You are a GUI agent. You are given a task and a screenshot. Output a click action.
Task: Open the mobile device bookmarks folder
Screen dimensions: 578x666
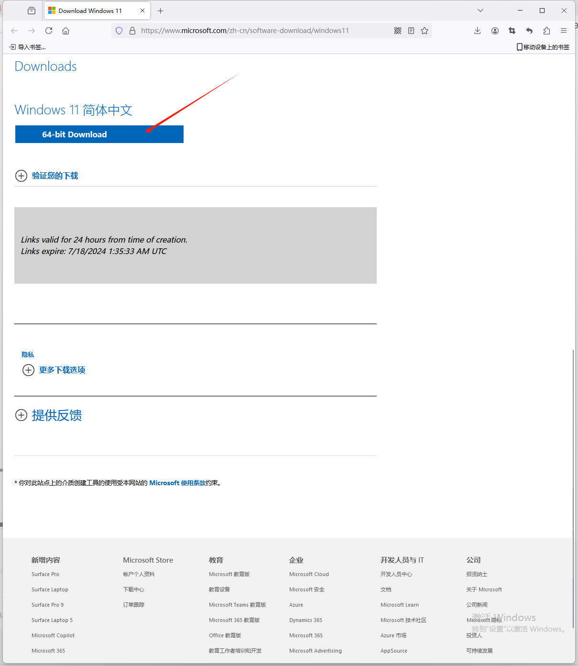tap(543, 47)
